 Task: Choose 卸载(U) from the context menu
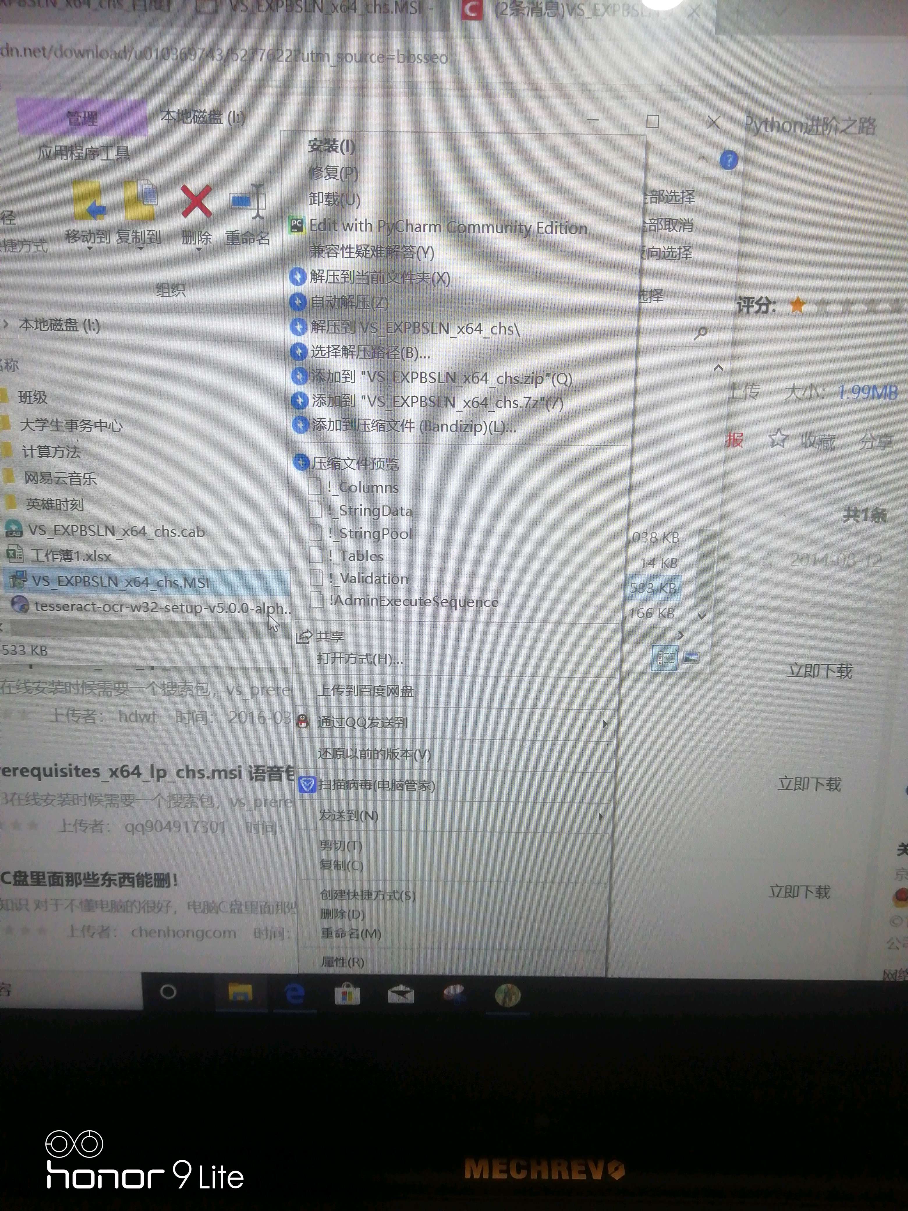(334, 199)
